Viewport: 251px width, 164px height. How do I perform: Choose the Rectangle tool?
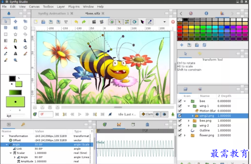pos(6,34)
